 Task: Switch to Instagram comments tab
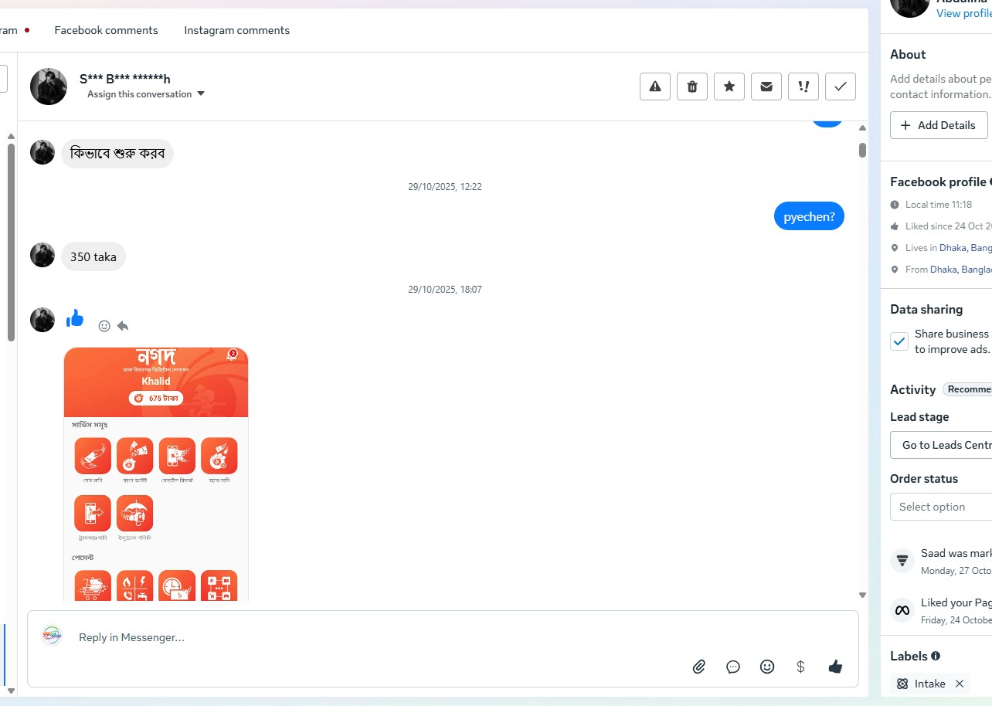236,30
